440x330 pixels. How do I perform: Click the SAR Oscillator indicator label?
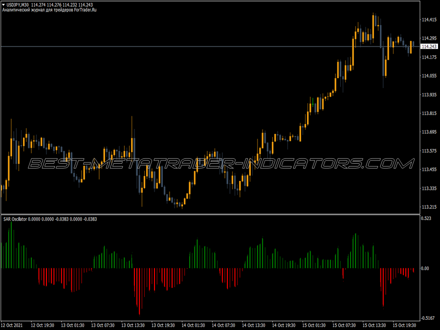(15, 219)
